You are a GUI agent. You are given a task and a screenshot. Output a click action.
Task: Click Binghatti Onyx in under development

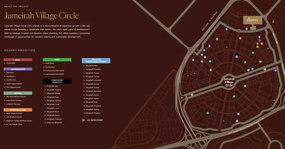pos(91,66)
